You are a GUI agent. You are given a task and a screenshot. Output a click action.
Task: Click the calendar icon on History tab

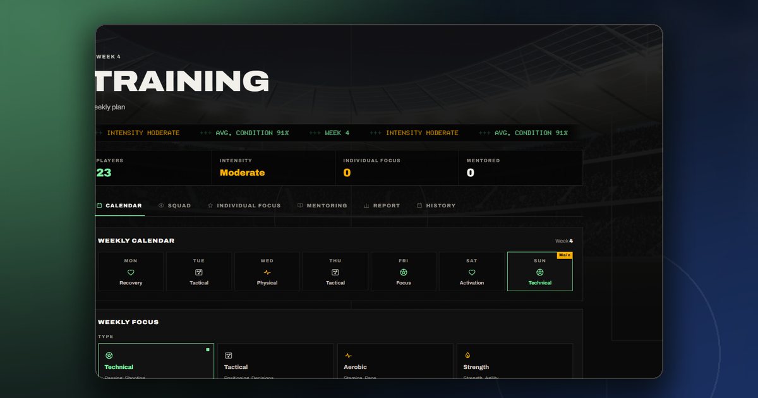pyautogui.click(x=419, y=205)
